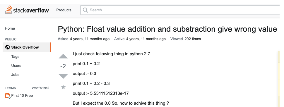This screenshot has width=284, height=107.
Task: Click the -2 vote count
Action: [63, 66]
